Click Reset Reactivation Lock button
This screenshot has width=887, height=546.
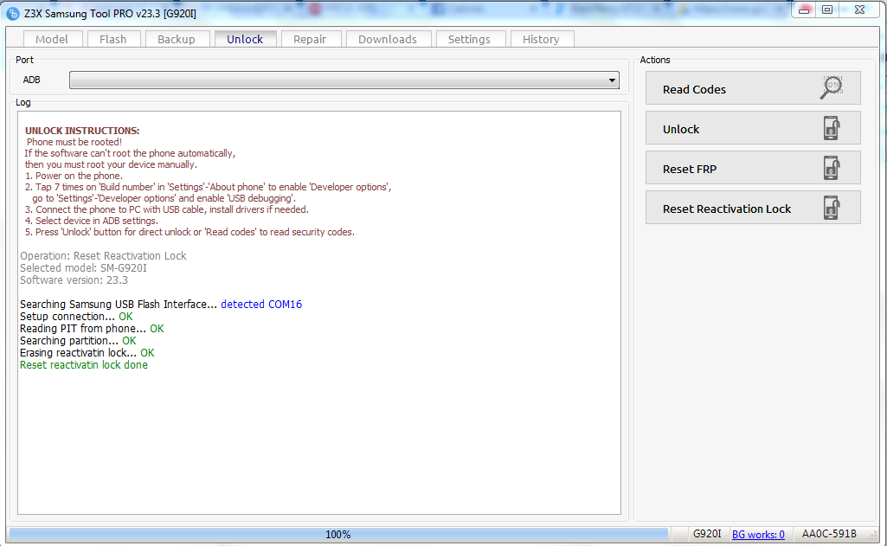pyautogui.click(x=752, y=208)
